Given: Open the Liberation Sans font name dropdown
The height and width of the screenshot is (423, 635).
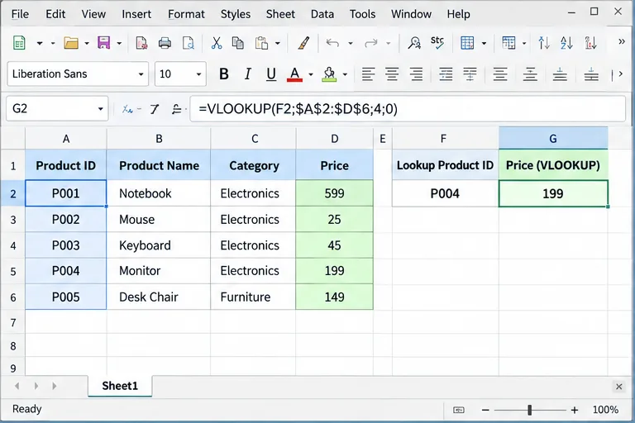Looking at the screenshot, I should 141,74.
